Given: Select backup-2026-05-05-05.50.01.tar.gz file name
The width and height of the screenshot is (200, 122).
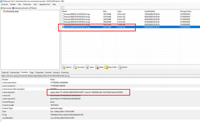Looking at the screenshot, I should tap(77, 27).
